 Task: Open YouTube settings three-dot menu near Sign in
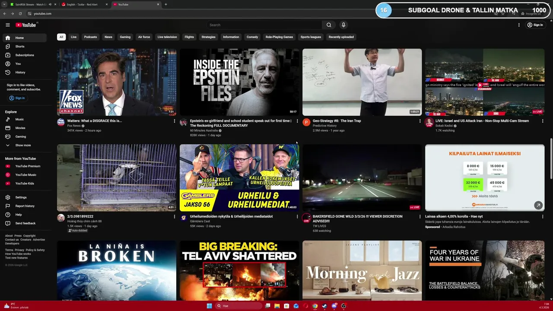(x=519, y=25)
